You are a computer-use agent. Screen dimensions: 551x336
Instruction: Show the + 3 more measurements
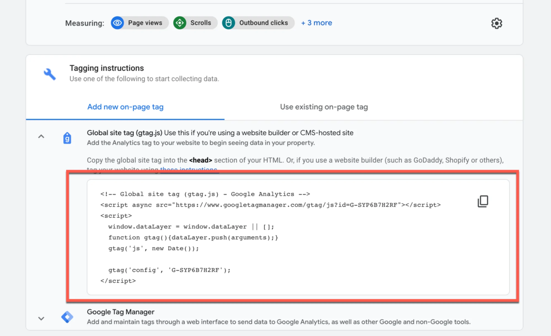(316, 23)
